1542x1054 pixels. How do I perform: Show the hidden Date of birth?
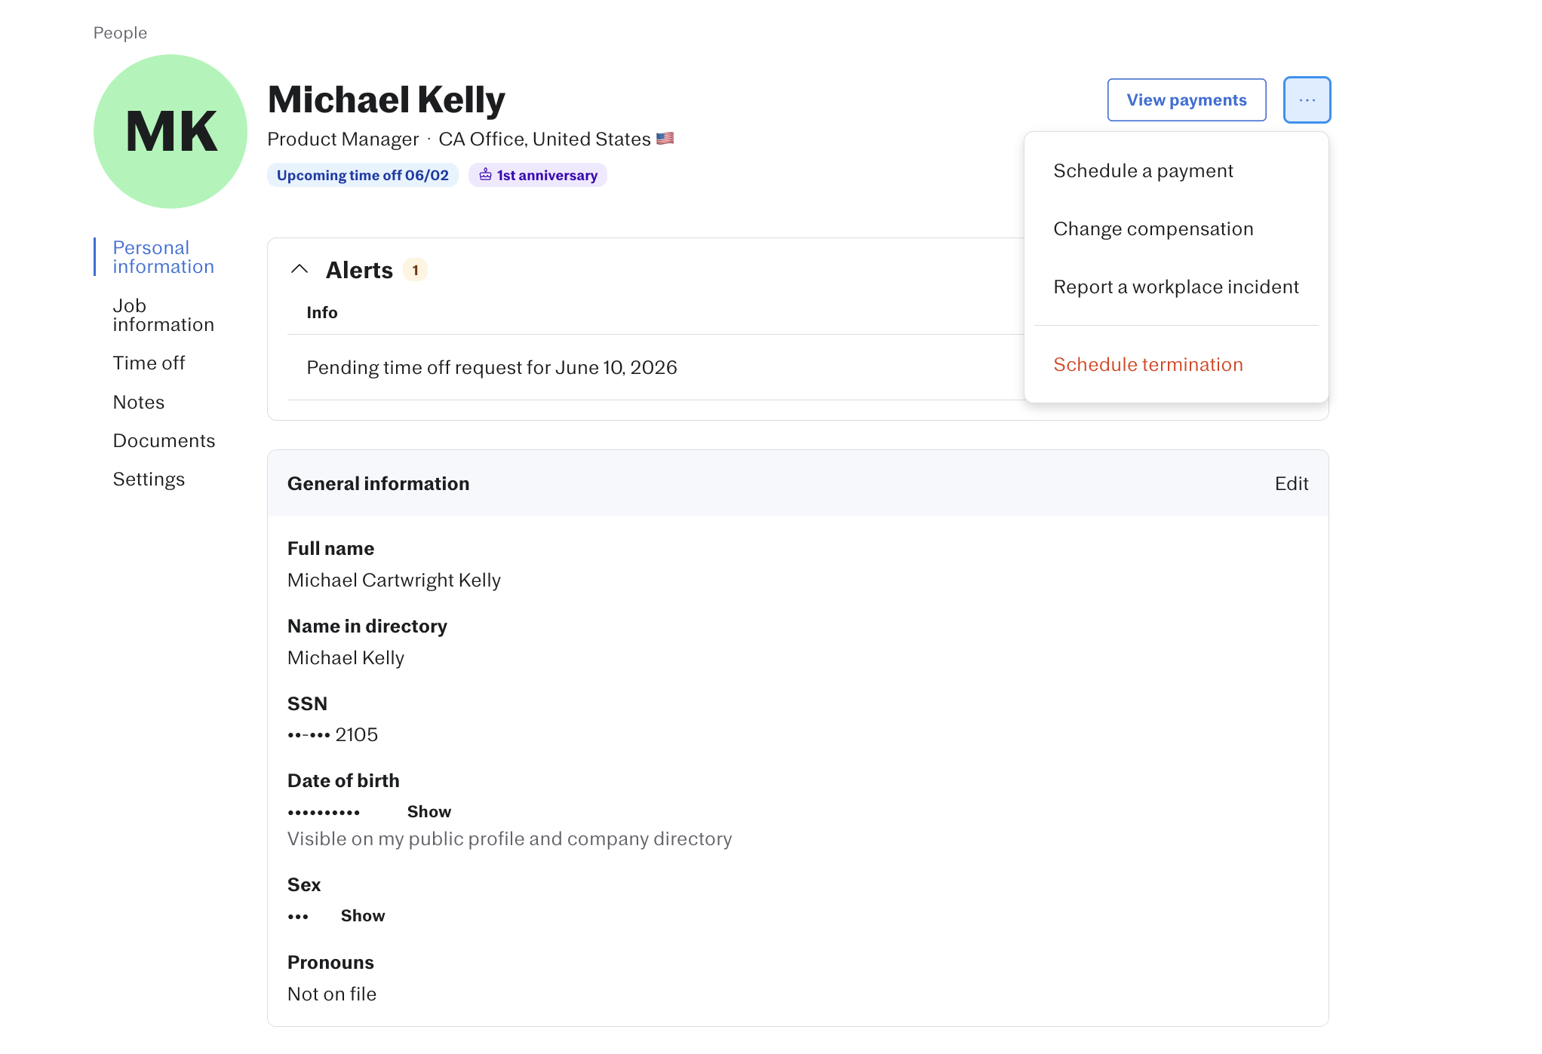[x=429, y=812]
